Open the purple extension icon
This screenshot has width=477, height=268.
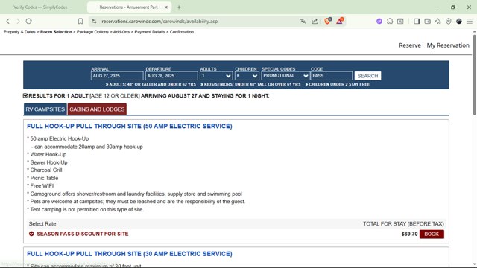coord(379,22)
